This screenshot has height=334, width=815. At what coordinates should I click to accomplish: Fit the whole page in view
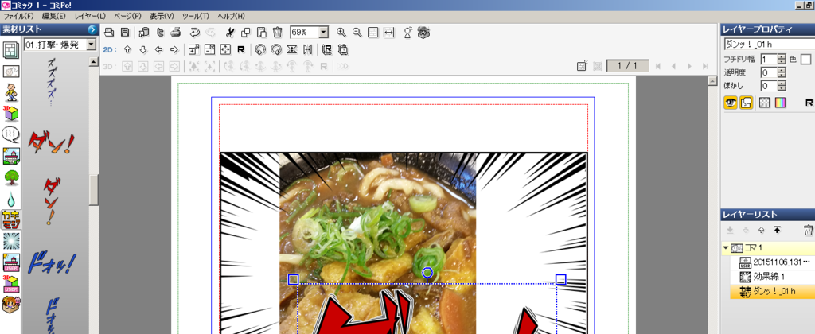pos(372,32)
